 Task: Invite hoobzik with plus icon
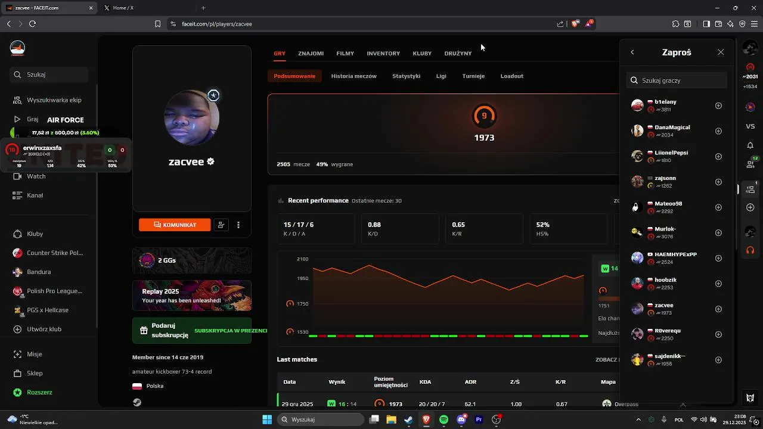718,284
